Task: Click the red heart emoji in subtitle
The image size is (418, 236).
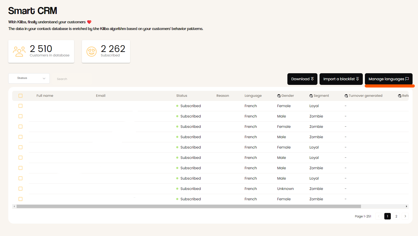Action: coord(89,22)
